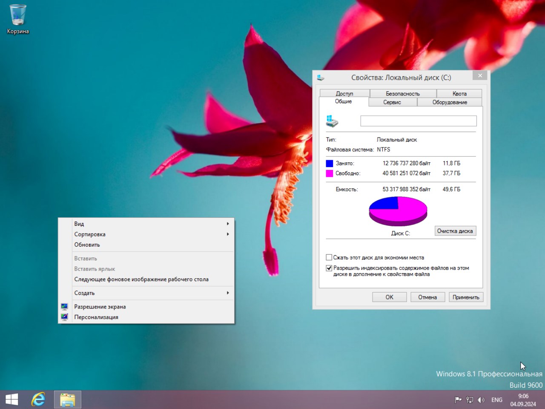Click the Action Center flag tray icon

[458, 400]
